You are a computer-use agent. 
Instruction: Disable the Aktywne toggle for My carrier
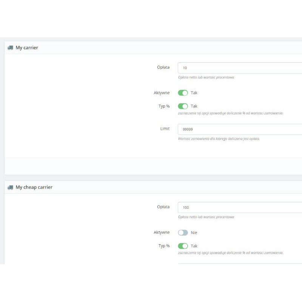(183, 93)
